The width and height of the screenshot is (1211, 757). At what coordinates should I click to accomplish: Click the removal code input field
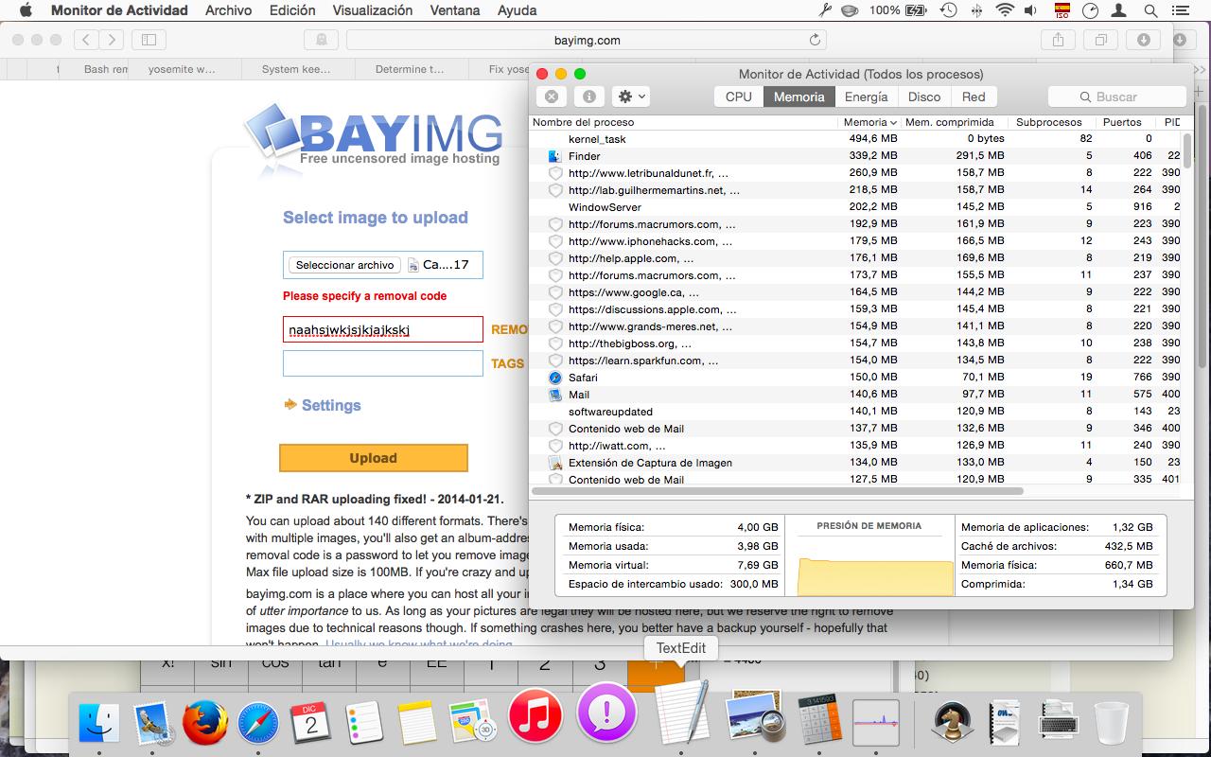[x=383, y=329]
